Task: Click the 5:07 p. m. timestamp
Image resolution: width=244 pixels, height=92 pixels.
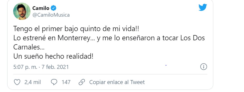Action: [25, 67]
